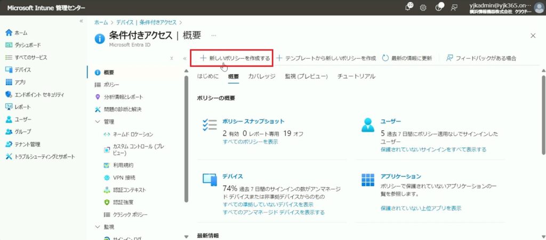Click the header feedback person icon
The image size is (546, 240).
point(454,7)
